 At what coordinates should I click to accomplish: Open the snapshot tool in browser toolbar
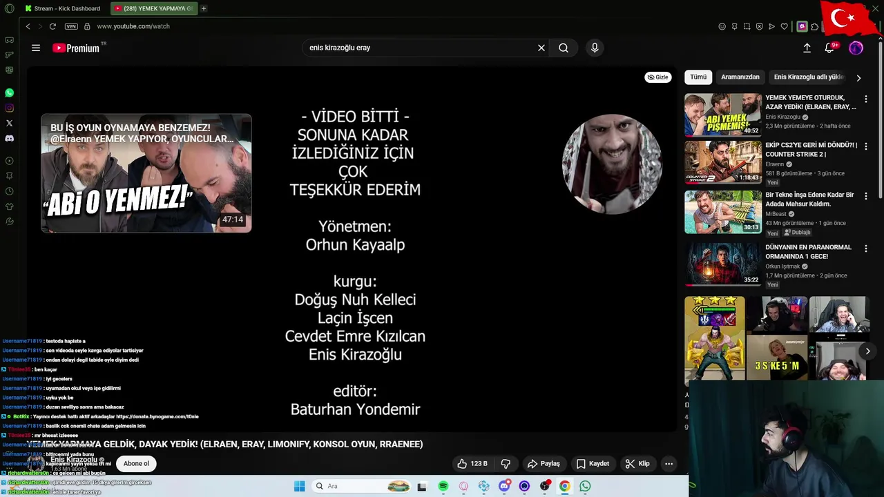click(747, 26)
